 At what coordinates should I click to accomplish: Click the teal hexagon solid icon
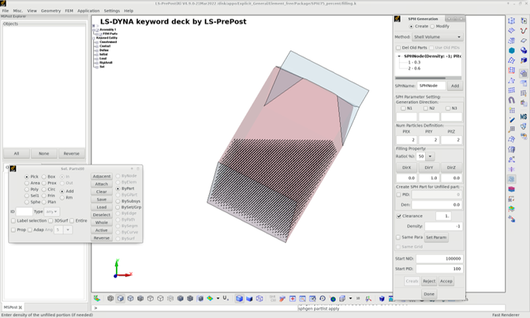pyautogui.click(x=511, y=50)
